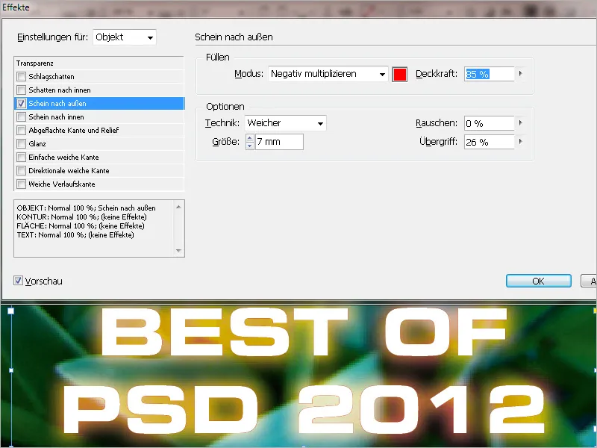Click the OBJEKT summary line

pos(86,208)
